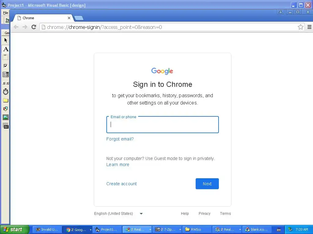Open the Terms link
313x234 pixels.
tap(225, 214)
